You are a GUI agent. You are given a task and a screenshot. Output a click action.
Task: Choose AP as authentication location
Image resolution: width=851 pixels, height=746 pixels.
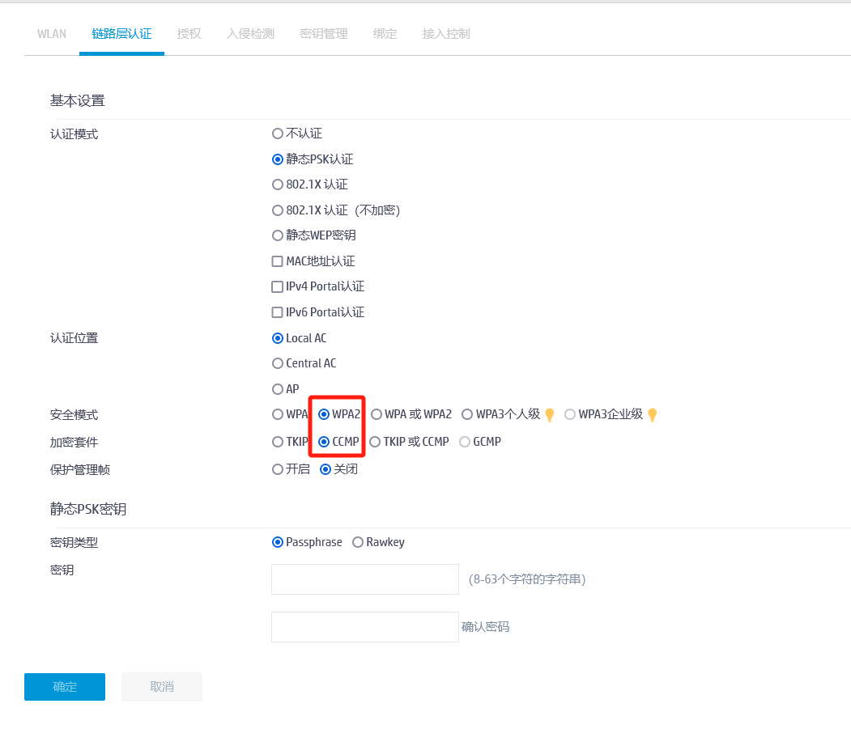[x=278, y=388]
